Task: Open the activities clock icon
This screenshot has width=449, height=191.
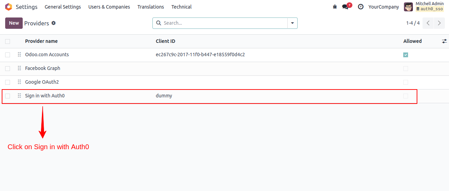Action: (361, 7)
